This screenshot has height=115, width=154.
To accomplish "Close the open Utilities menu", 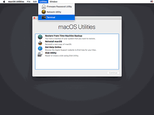I will coord(43,1).
